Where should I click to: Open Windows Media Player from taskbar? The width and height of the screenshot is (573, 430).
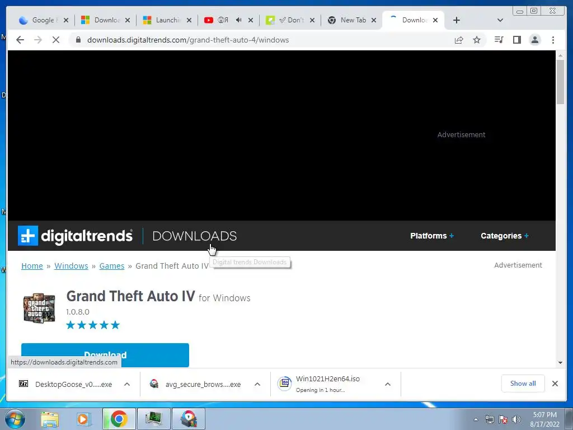pos(83,419)
